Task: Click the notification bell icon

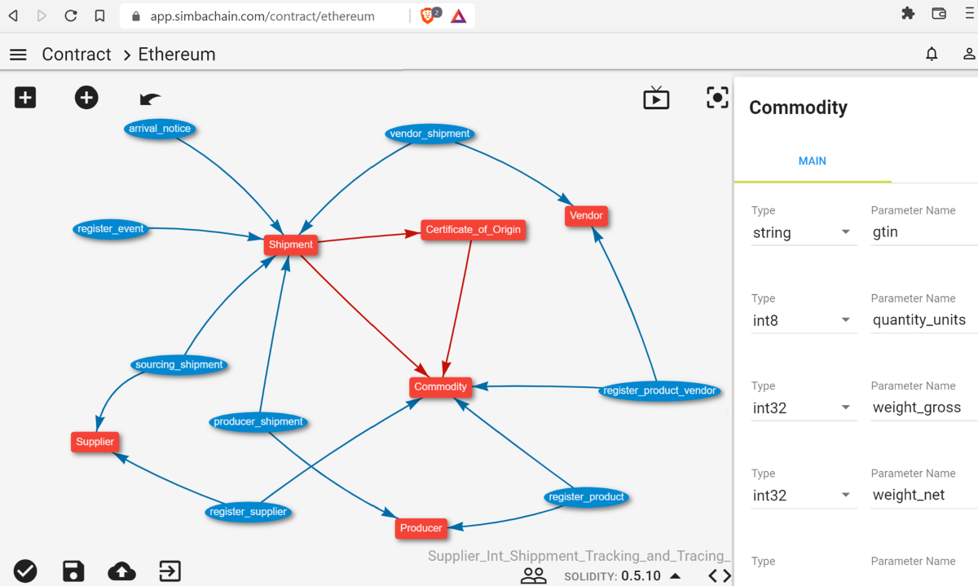Action: (932, 54)
